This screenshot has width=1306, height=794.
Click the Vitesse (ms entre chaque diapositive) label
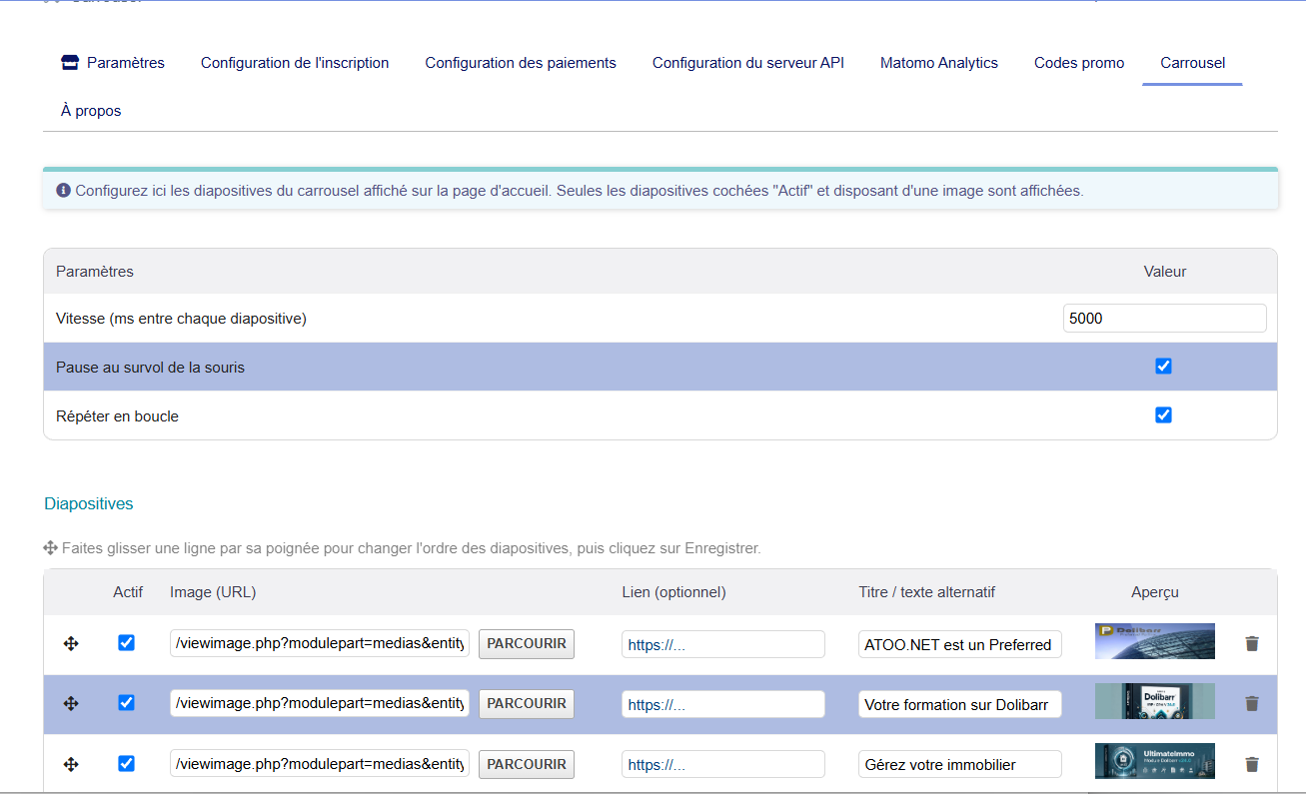point(181,319)
